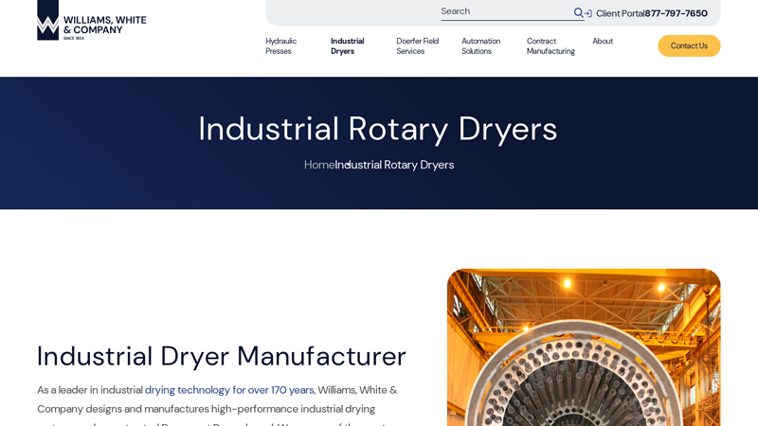Select Contract Manufacturing in the navigation
This screenshot has width=758, height=426.
(x=550, y=45)
